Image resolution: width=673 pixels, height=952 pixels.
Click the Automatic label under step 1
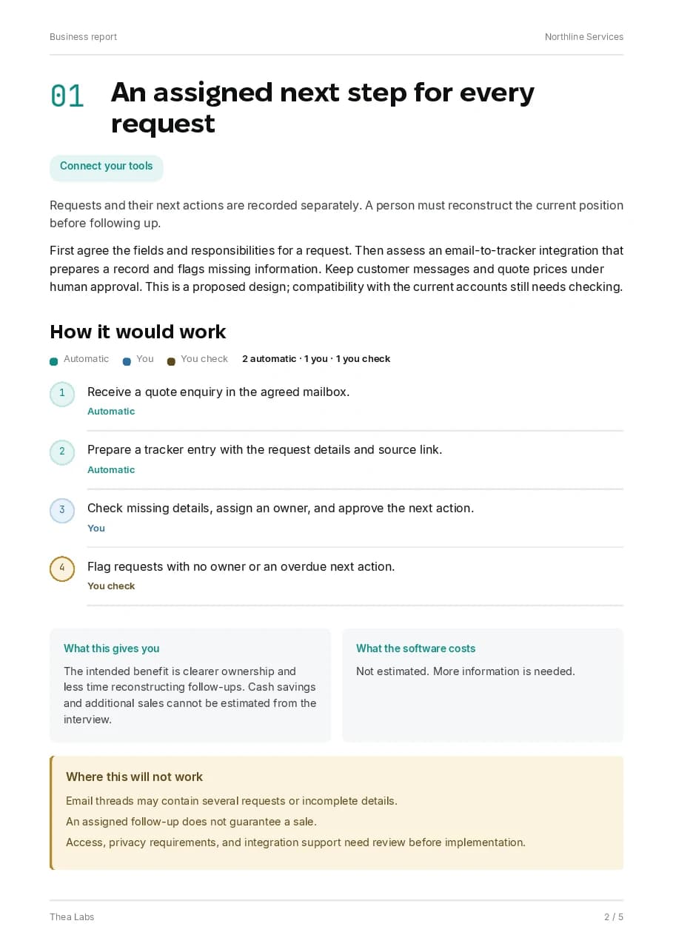[x=111, y=412]
